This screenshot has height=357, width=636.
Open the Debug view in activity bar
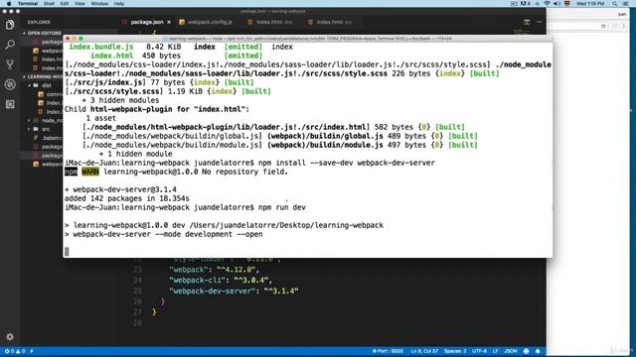point(10,84)
